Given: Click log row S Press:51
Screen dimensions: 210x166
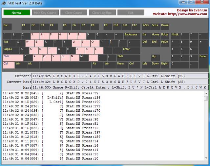Looking at the screenshot, I should click(51, 124).
